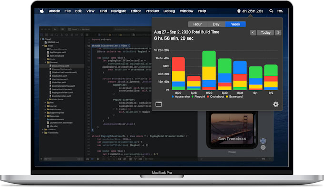
Task: Select AppDelegate.swift in the navigator
Action: tap(58, 52)
